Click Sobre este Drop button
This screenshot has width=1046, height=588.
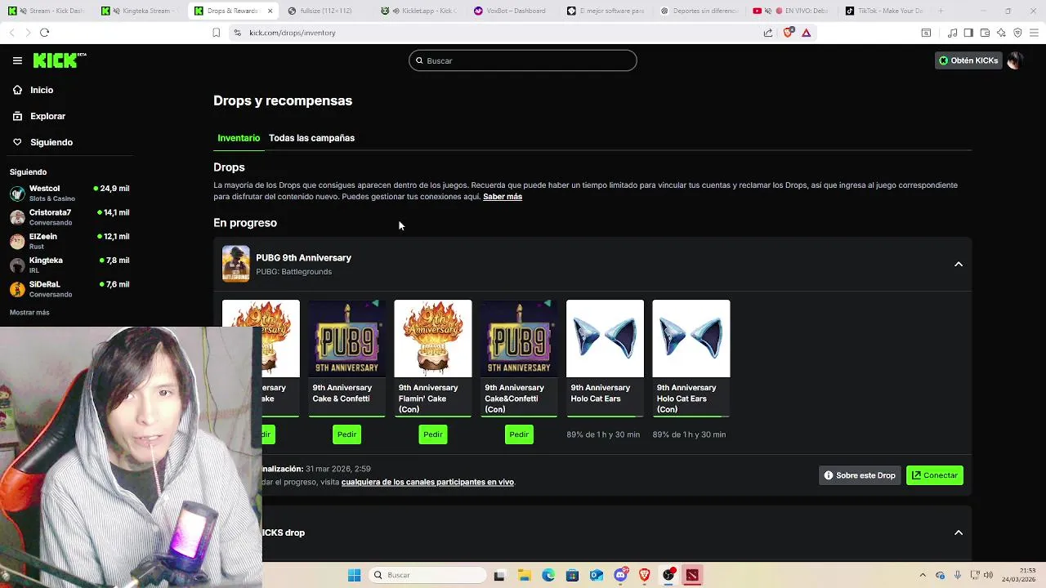pos(860,475)
